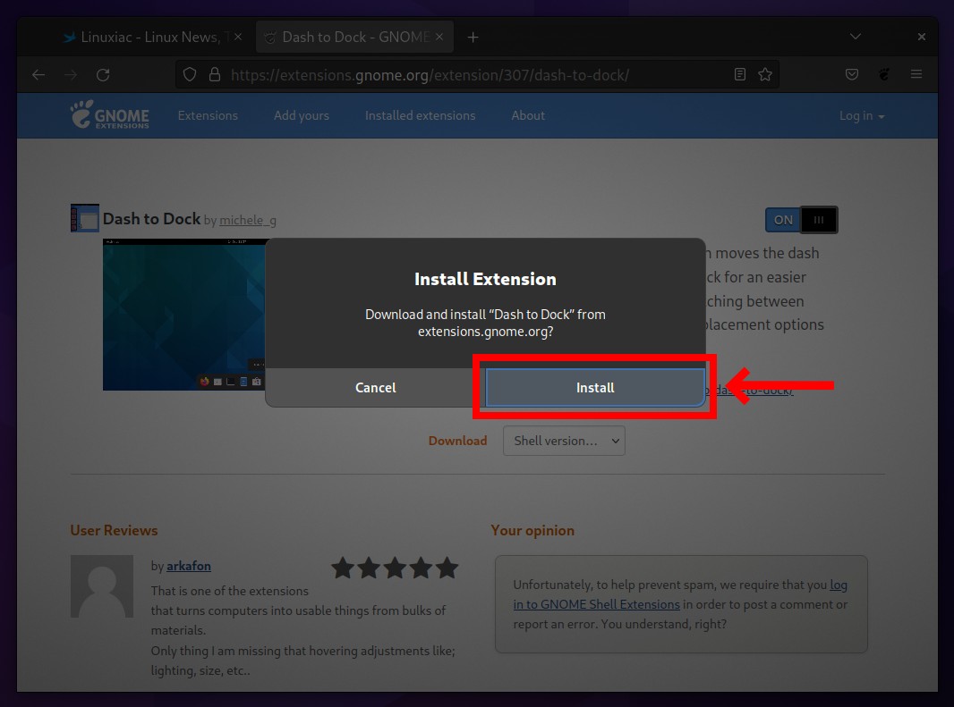This screenshot has height=707, width=954.
Task: Bookmark page with the star icon
Action: (x=765, y=75)
